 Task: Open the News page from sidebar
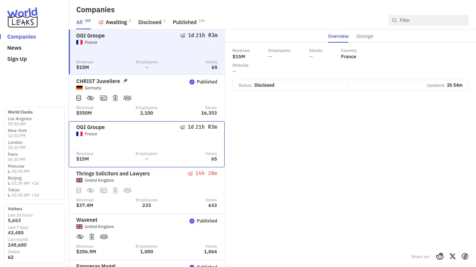(x=15, y=48)
